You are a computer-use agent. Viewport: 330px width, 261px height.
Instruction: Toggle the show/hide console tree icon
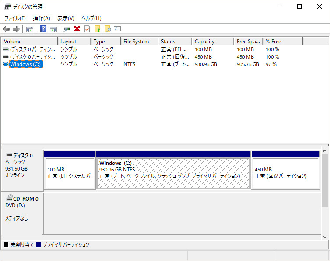(30, 29)
